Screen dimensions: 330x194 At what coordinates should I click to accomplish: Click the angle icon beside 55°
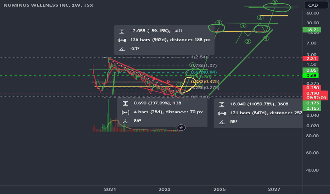pyautogui.click(x=222, y=122)
